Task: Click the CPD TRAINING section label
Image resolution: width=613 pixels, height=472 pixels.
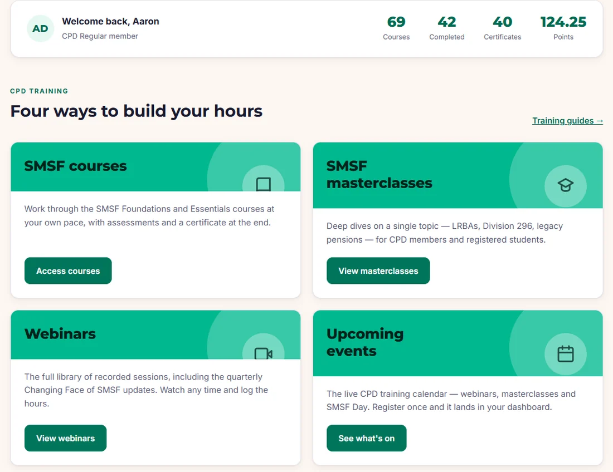Action: click(x=39, y=91)
